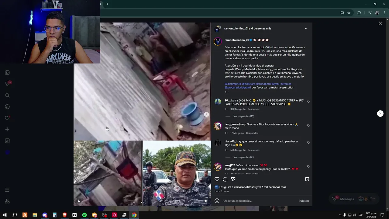Click the comment bubble icon under post

point(225,179)
